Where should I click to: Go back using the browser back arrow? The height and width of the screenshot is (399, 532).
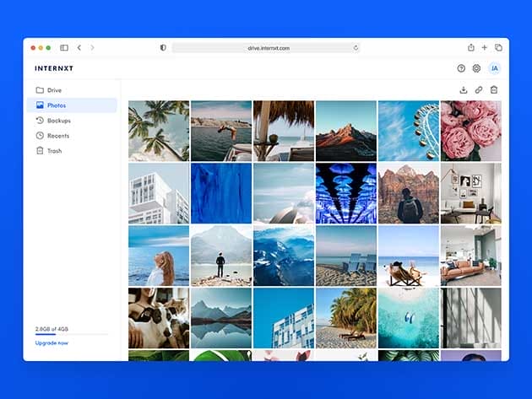(x=79, y=48)
